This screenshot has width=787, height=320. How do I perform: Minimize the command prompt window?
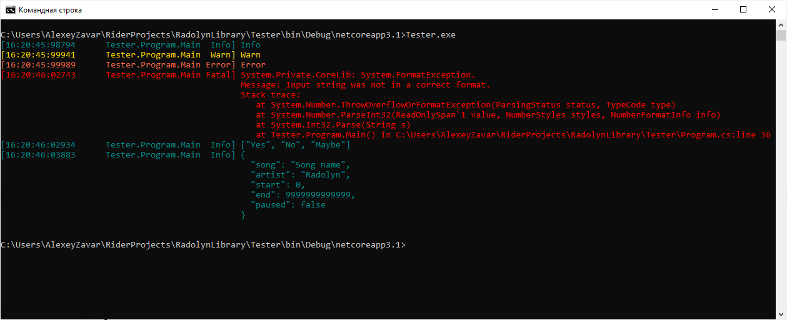[x=714, y=9]
